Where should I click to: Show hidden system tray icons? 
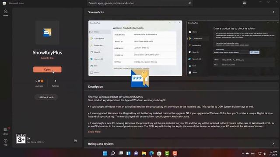[x=243, y=154]
